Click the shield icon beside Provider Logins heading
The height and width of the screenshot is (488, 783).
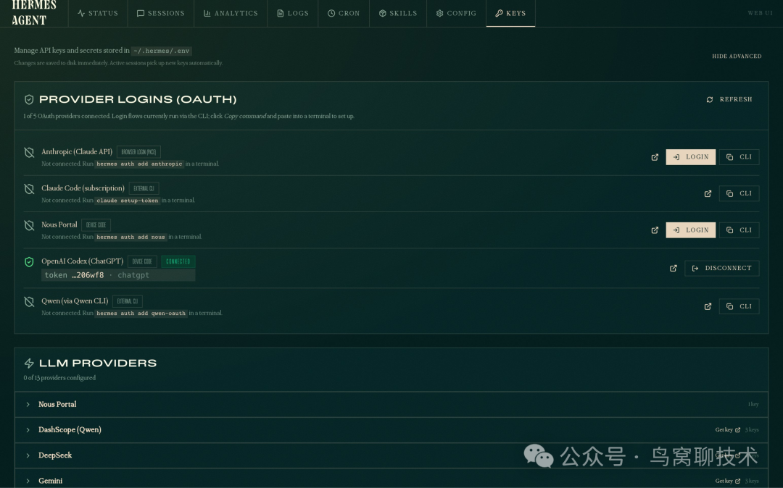coord(28,99)
